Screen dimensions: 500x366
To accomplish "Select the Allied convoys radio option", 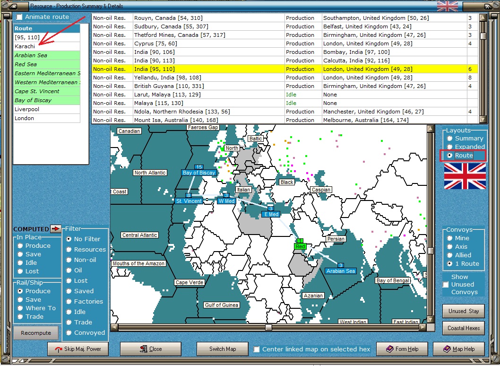I will tap(450, 255).
